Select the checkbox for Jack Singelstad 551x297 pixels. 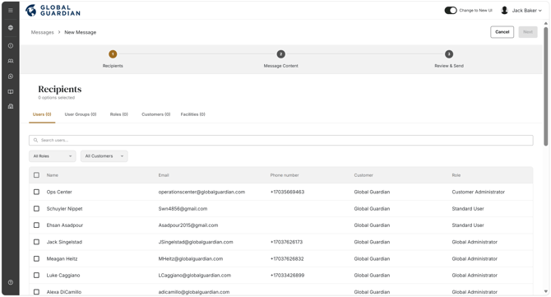(36, 242)
